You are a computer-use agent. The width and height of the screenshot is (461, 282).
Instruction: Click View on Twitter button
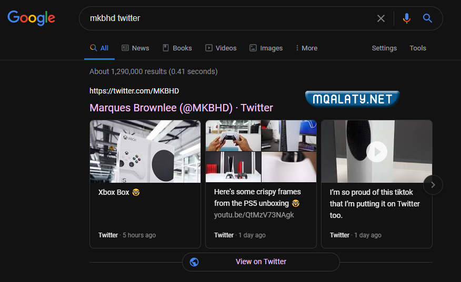[261, 262]
